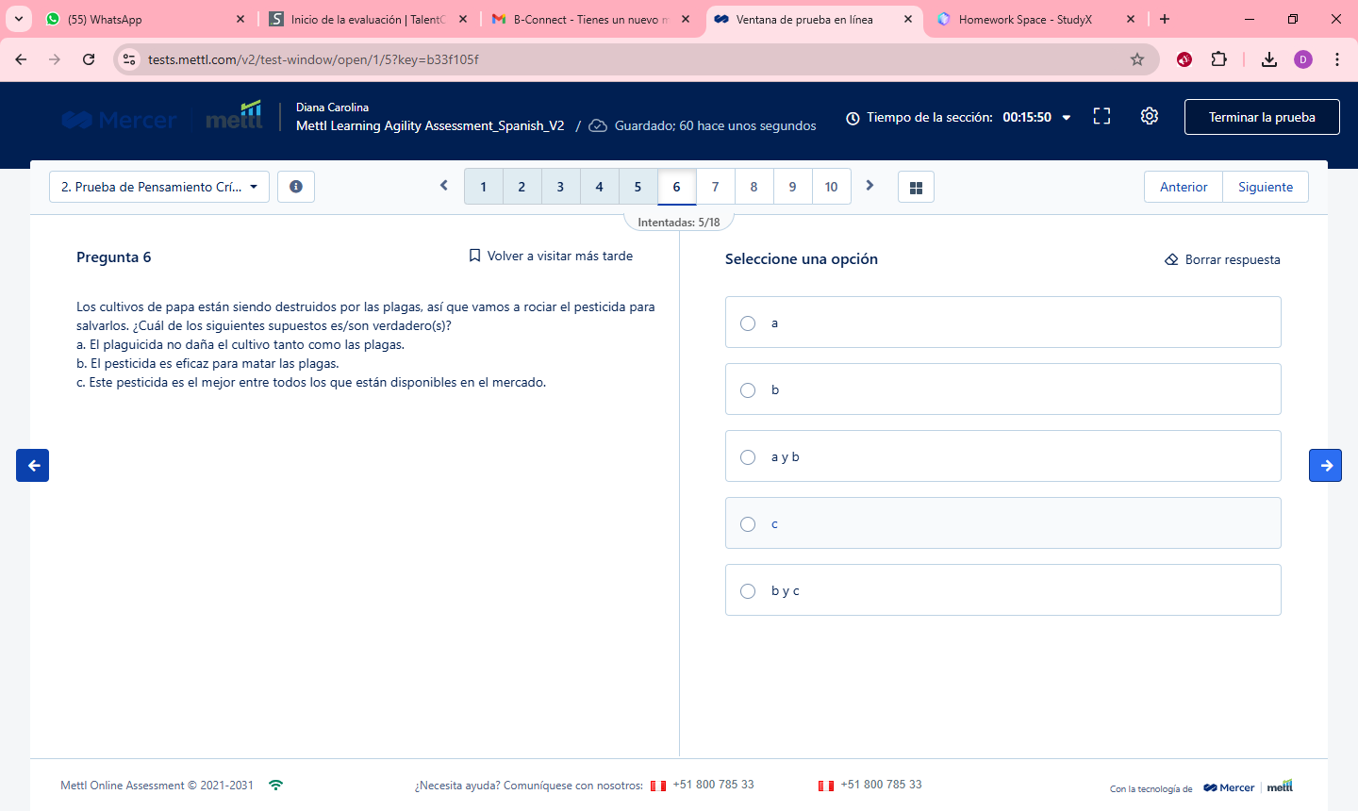This screenshot has width=1358, height=811.
Task: Click the Pregunta 6 heading
Action: (x=113, y=257)
